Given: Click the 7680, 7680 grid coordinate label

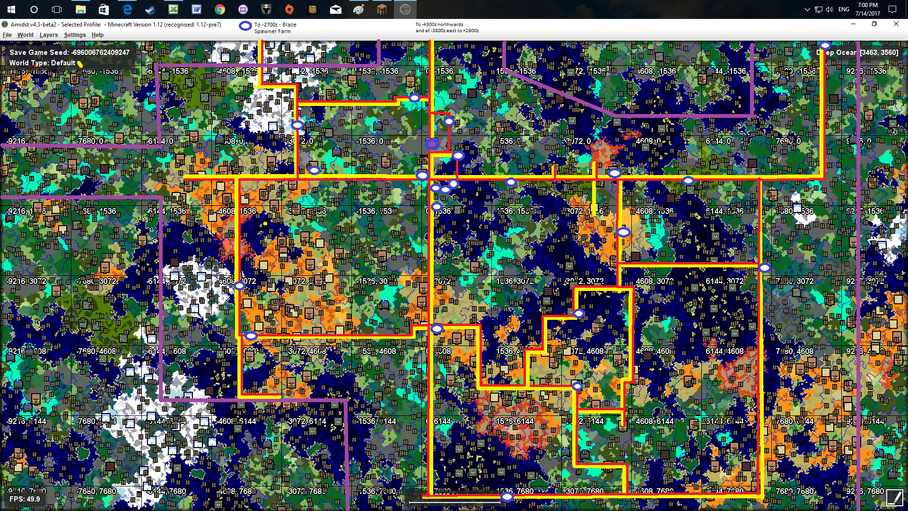Looking at the screenshot, I should (x=794, y=491).
